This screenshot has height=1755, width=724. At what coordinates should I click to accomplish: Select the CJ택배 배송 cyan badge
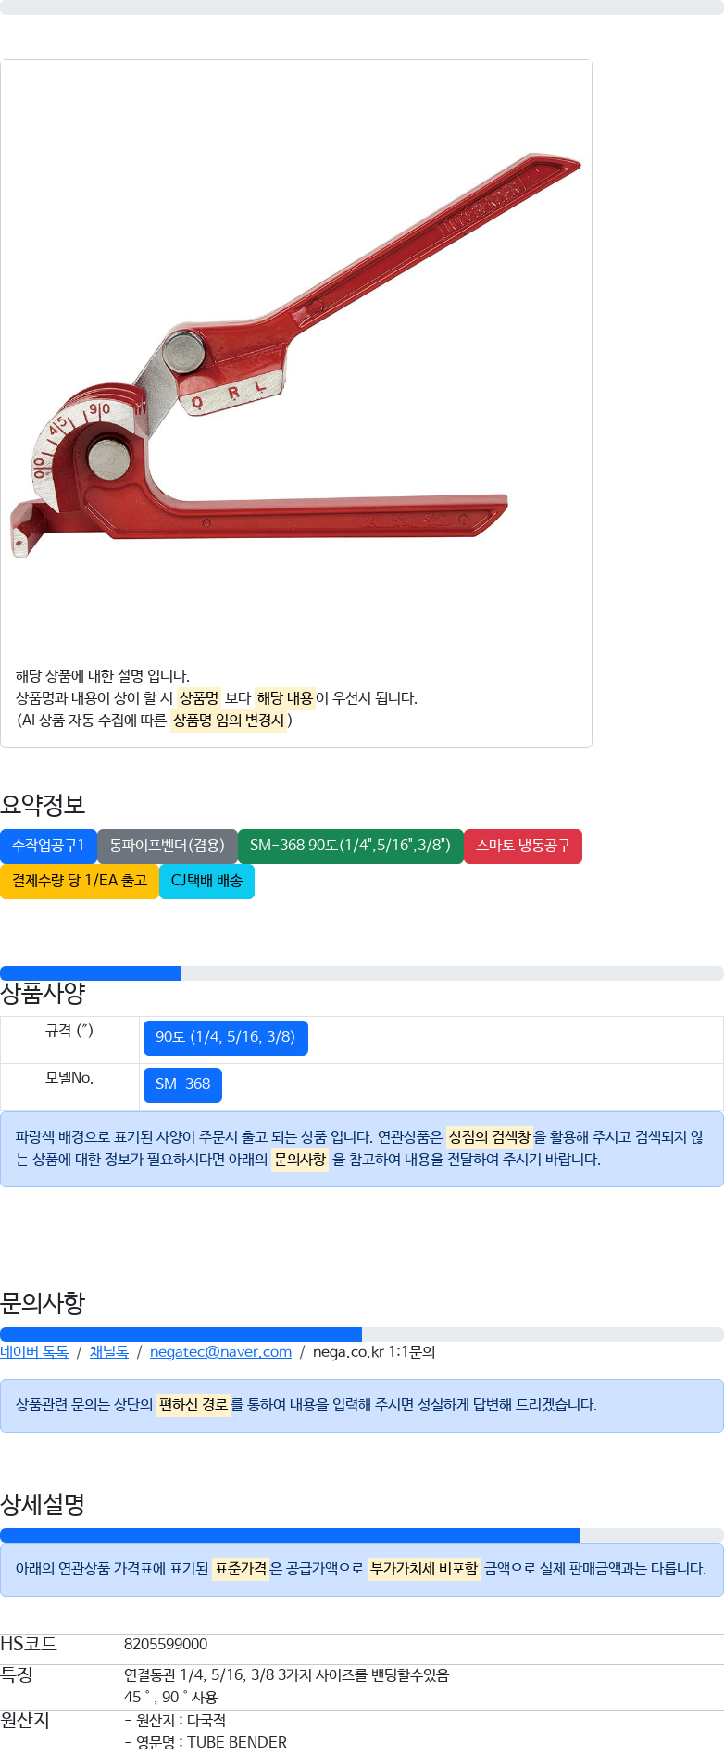coord(206,881)
